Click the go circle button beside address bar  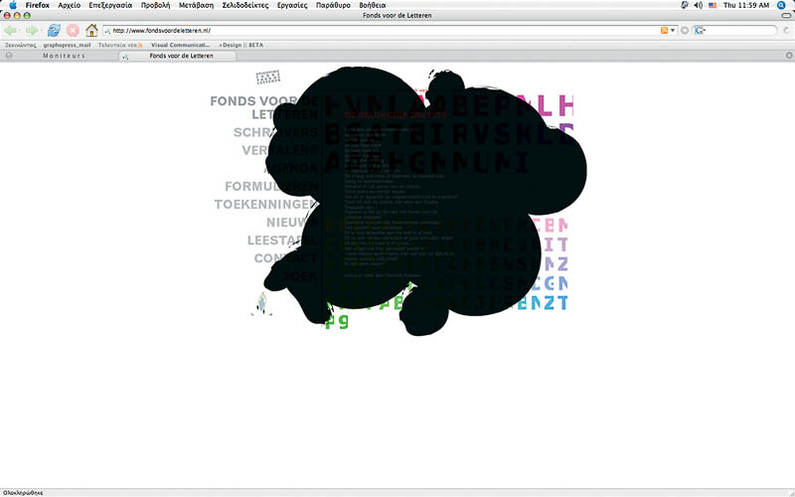click(685, 31)
